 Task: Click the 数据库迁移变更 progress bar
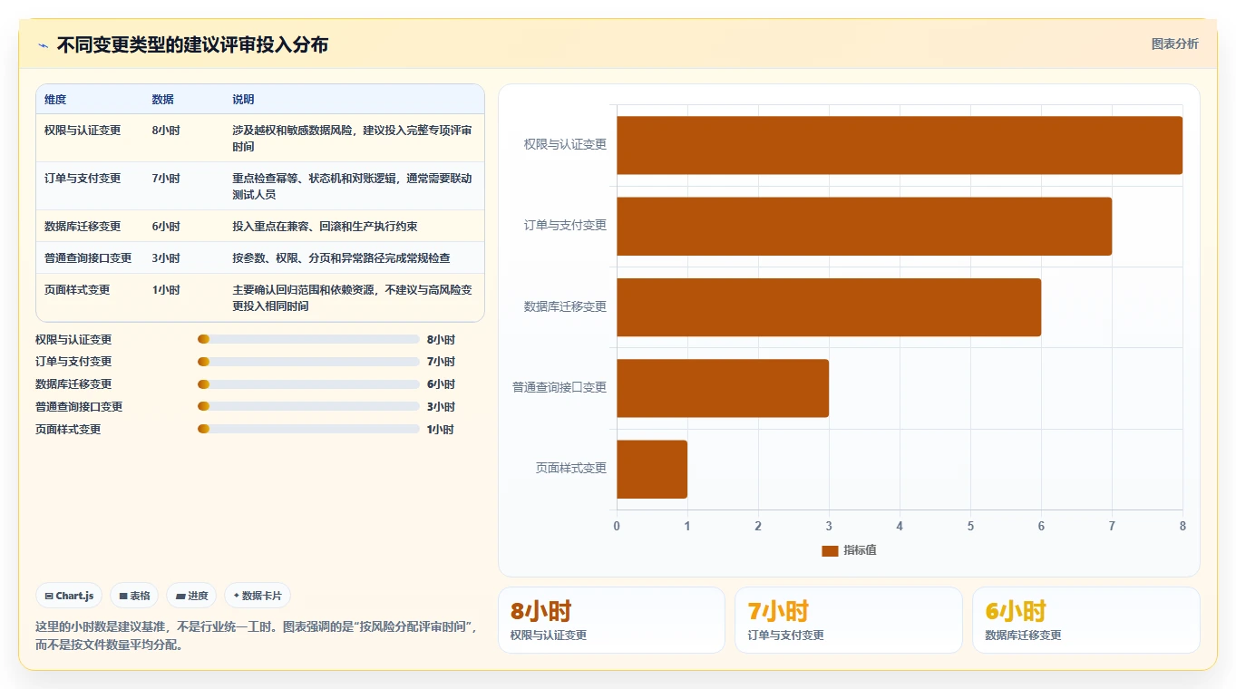pyautogui.click(x=308, y=384)
